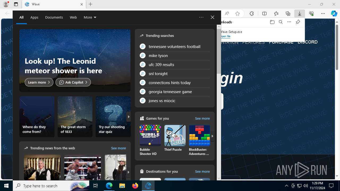See more Destinations for you
The image size is (340, 191).
point(202,171)
